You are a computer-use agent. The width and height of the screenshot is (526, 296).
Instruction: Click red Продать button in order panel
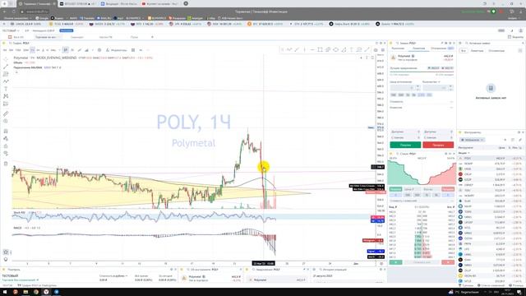tap(438, 145)
